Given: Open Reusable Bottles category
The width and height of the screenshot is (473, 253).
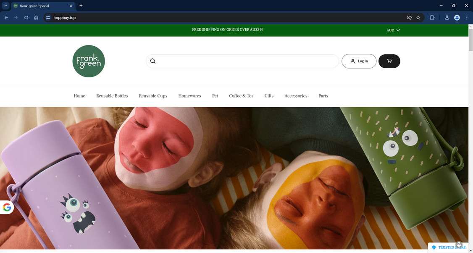Looking at the screenshot, I should coord(112,96).
